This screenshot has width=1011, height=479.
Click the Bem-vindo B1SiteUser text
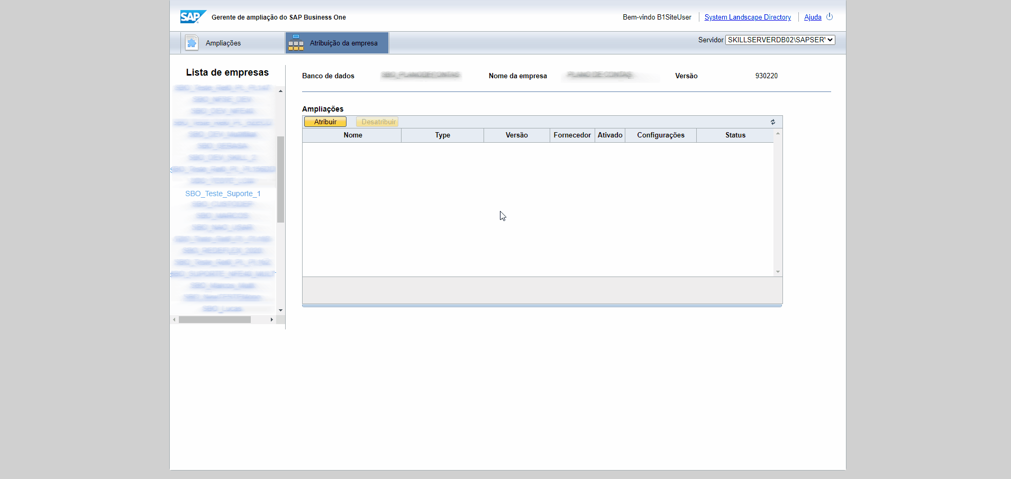click(657, 17)
